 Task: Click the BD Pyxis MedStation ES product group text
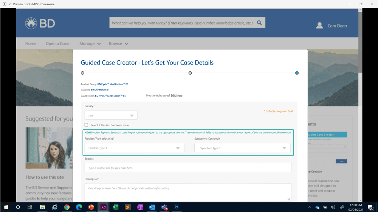[113, 84]
